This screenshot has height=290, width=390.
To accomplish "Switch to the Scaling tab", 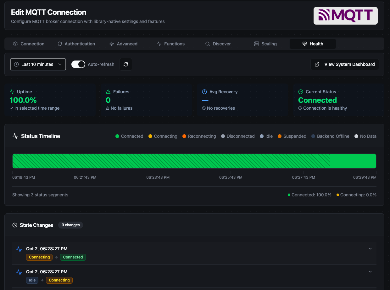I will click(x=265, y=44).
